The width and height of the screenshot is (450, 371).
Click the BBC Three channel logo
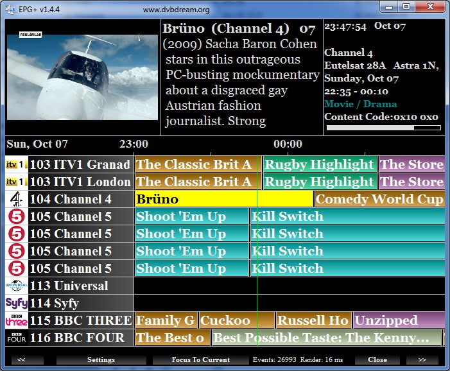coord(16,320)
